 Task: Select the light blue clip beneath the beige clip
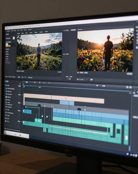[x=67, y=103]
